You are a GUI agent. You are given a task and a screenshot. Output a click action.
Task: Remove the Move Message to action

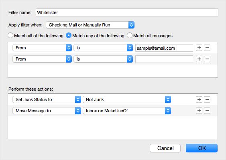tap(207, 111)
